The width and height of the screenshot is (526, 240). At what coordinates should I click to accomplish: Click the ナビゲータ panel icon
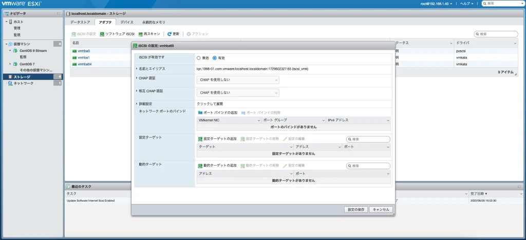[x=7, y=13]
